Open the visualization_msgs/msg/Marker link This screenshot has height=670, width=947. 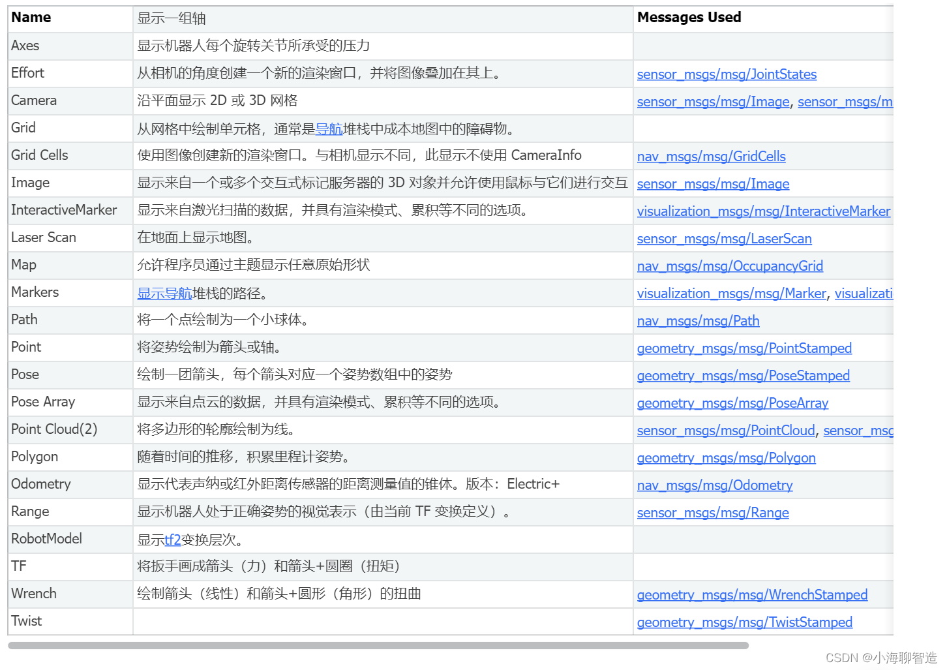tap(732, 294)
